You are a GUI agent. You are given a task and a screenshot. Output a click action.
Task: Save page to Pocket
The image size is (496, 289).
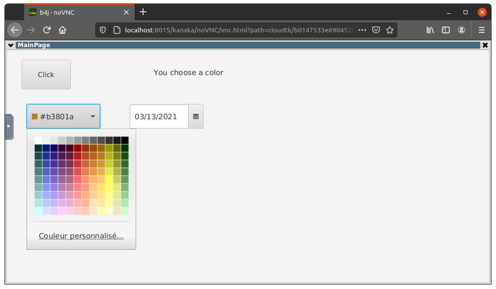[376, 30]
